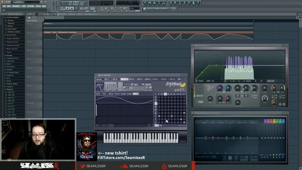Select the PITCH envelope tab in Sytrus
The width and height of the screenshot is (302, 170).
(117, 94)
